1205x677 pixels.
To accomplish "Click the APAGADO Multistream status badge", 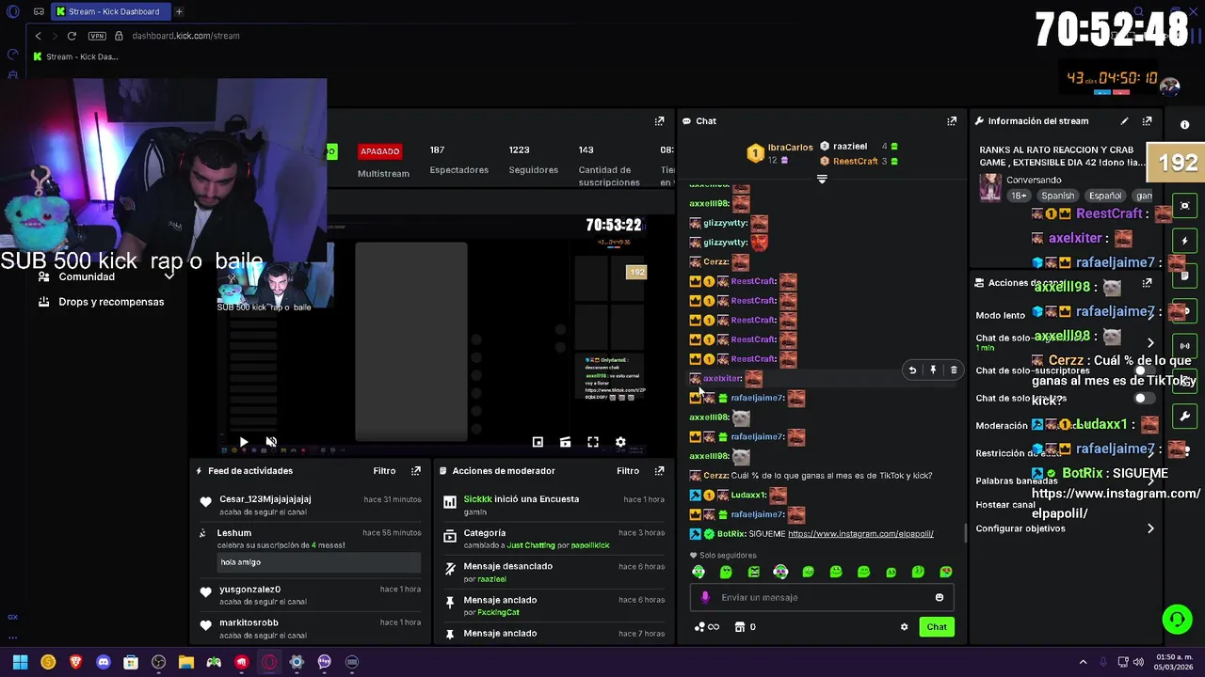I will 380,151.
